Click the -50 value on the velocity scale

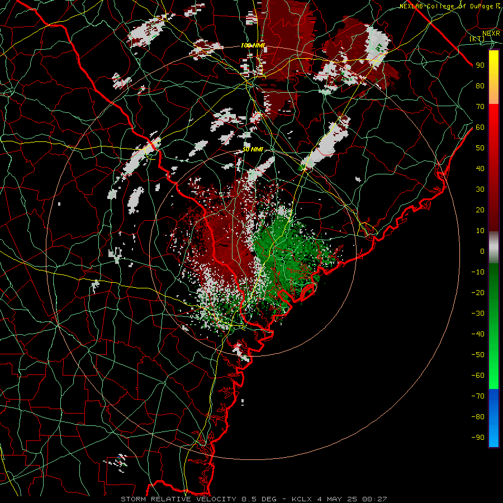[x=478, y=355]
